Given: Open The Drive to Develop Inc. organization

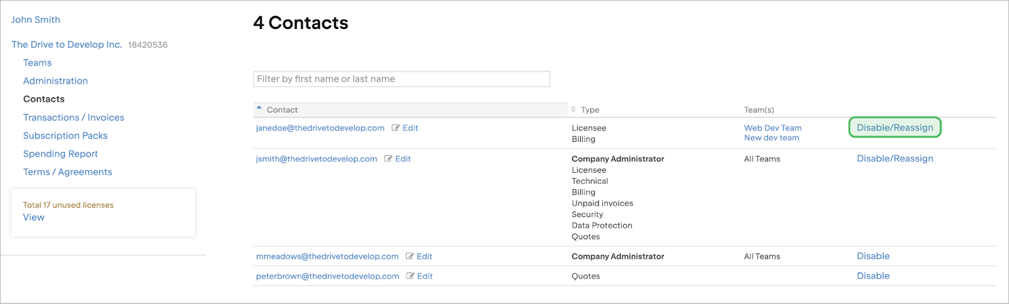Looking at the screenshot, I should (x=67, y=45).
